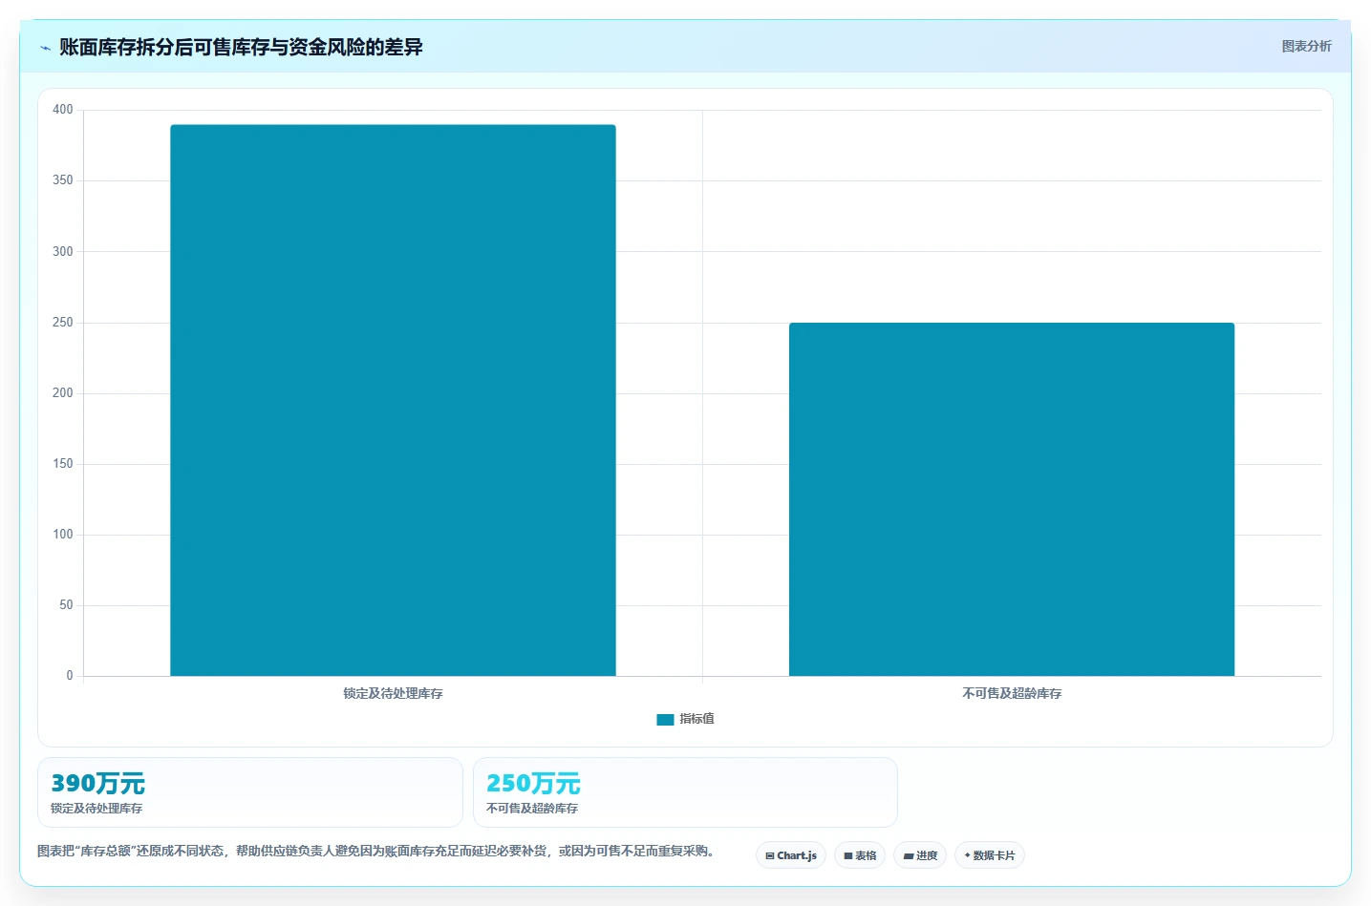The image size is (1371, 906).
Task: Click the 锁定及待处理库存 x-axis label
Action: (x=393, y=693)
